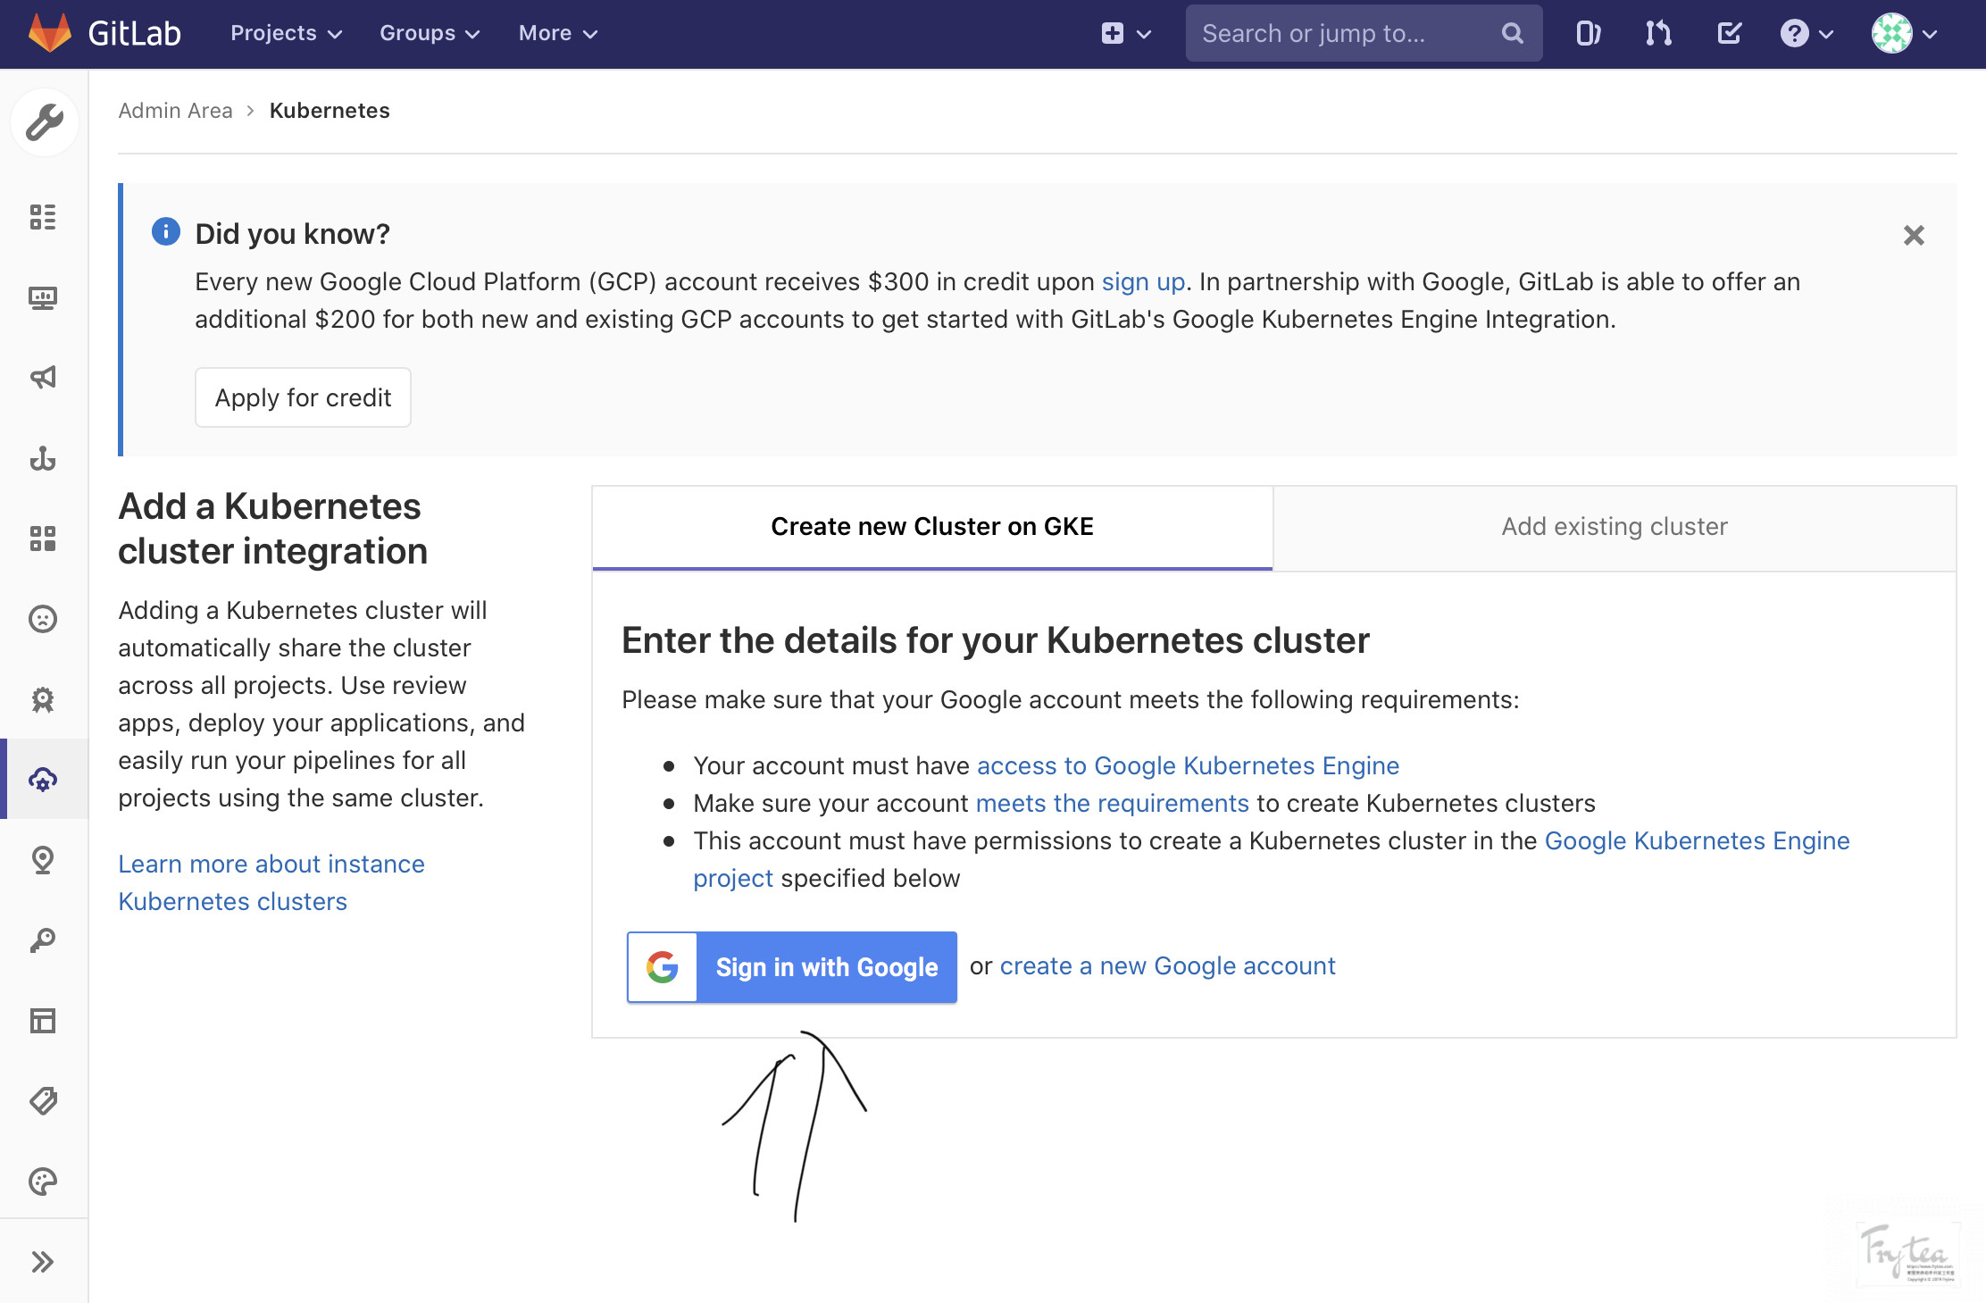Open the Messages megaphone sidebar icon
This screenshot has width=1986, height=1303.
coord(43,378)
